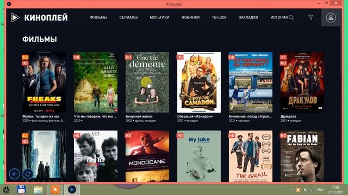Open the История menu
348x195 pixels.
[x=279, y=17]
